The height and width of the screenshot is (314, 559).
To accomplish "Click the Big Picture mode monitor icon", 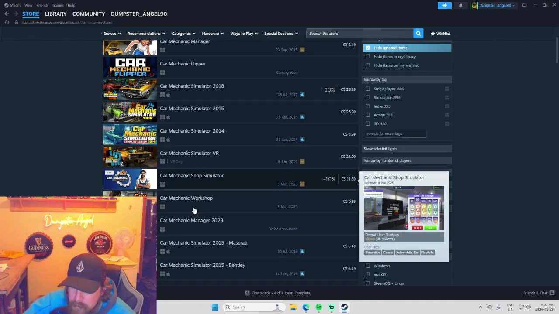I will coord(524,5).
